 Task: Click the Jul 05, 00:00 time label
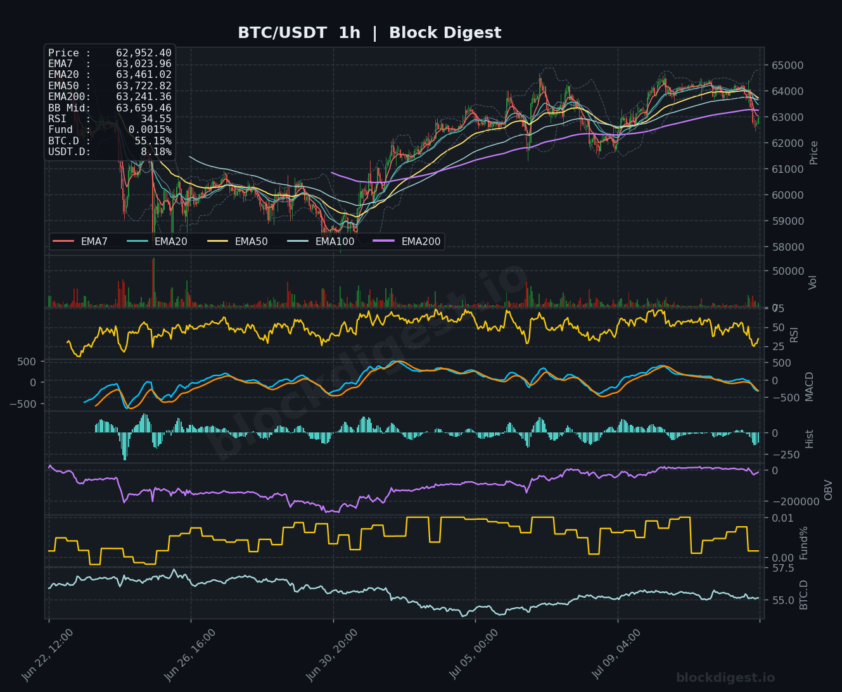[x=475, y=655]
